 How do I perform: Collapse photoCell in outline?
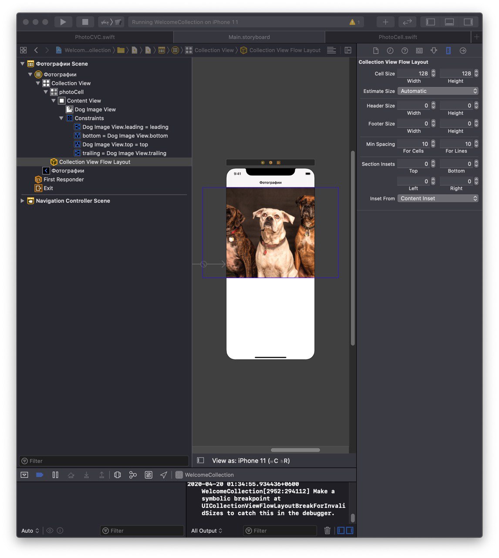[x=46, y=92]
